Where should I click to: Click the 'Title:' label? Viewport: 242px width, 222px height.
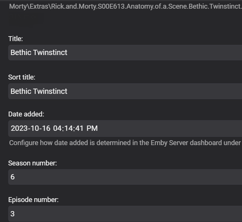(x=15, y=38)
